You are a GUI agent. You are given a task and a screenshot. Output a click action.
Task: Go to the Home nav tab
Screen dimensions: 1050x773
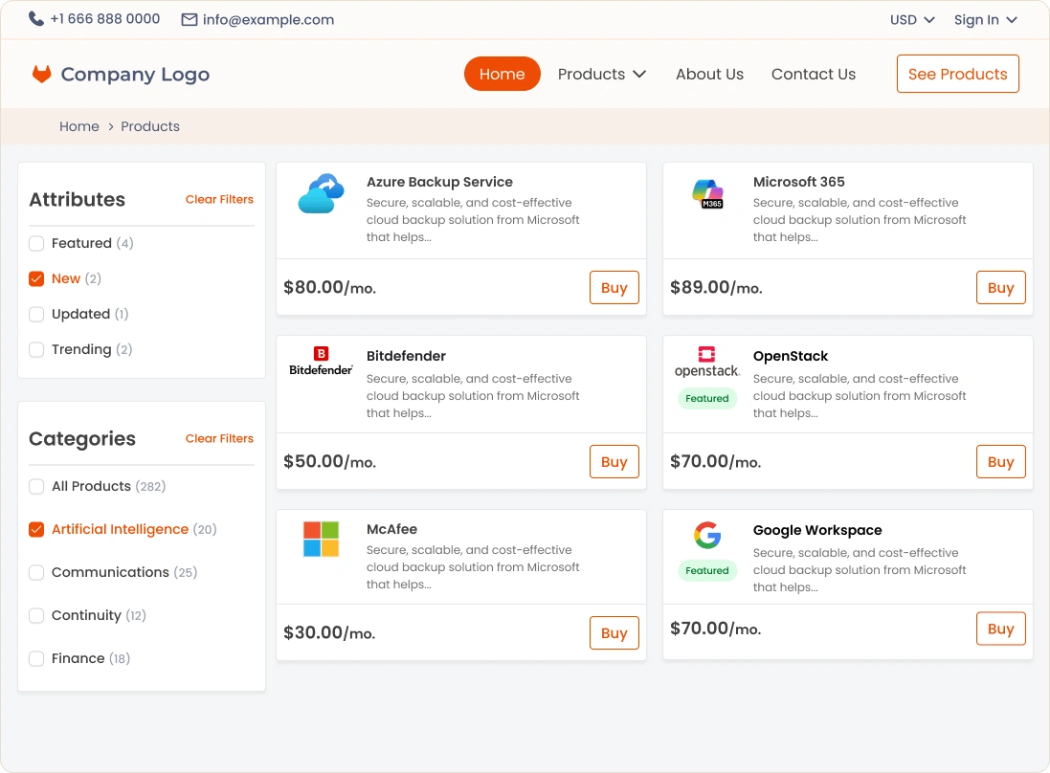tap(503, 74)
